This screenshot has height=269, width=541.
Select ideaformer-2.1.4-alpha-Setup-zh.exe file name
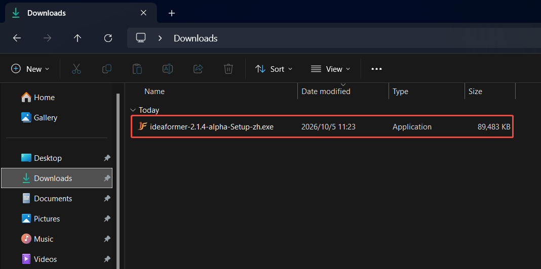pyautogui.click(x=212, y=127)
